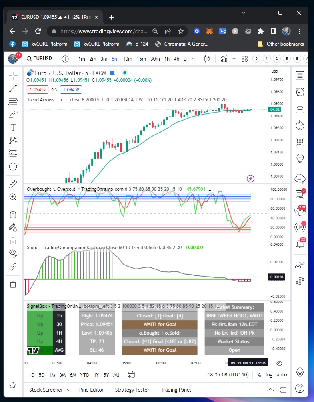Screen dimensions: 314x402
Task: Select the 15m timeframe button
Action: [x=141, y=59]
